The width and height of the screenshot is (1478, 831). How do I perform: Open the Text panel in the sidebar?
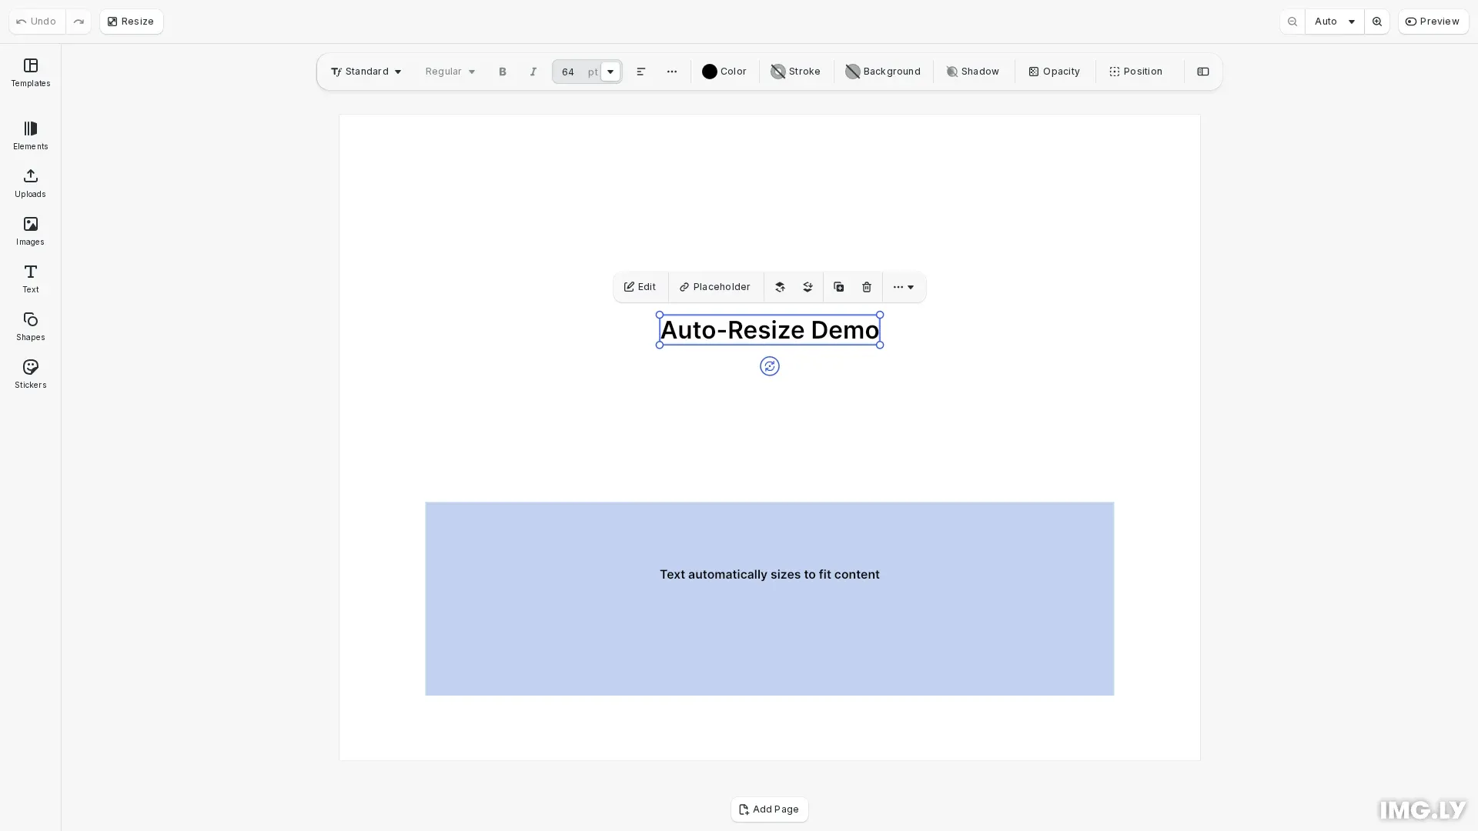tap(30, 277)
